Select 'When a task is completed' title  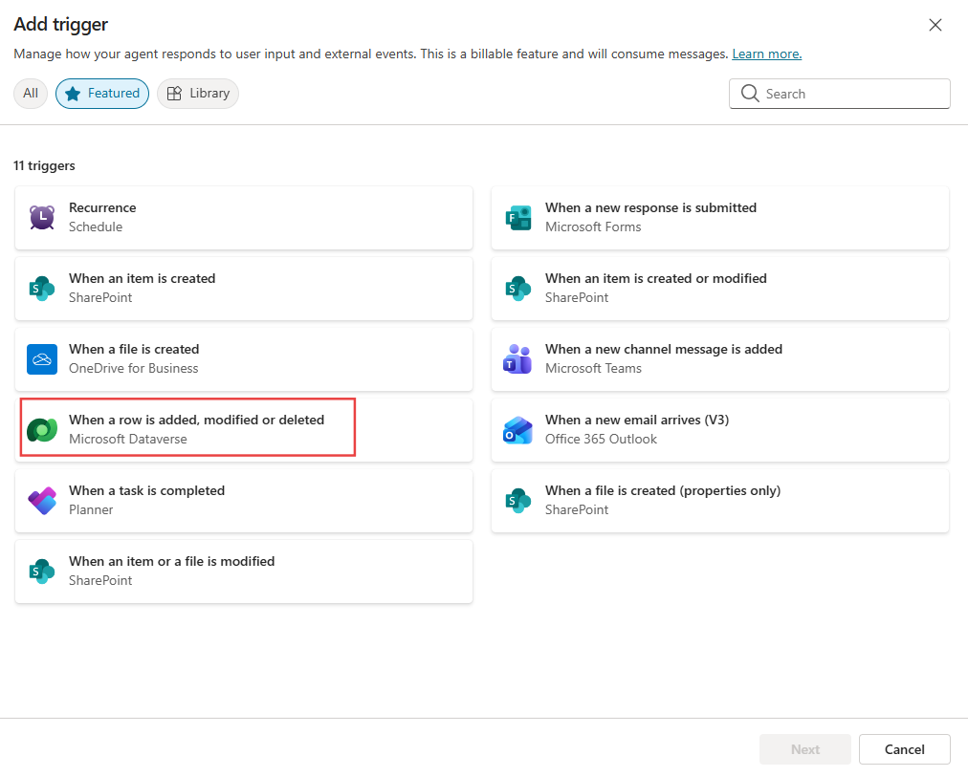[147, 491]
